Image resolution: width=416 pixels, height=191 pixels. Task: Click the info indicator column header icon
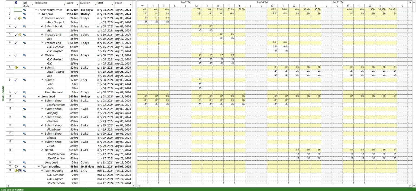coord(16,3)
